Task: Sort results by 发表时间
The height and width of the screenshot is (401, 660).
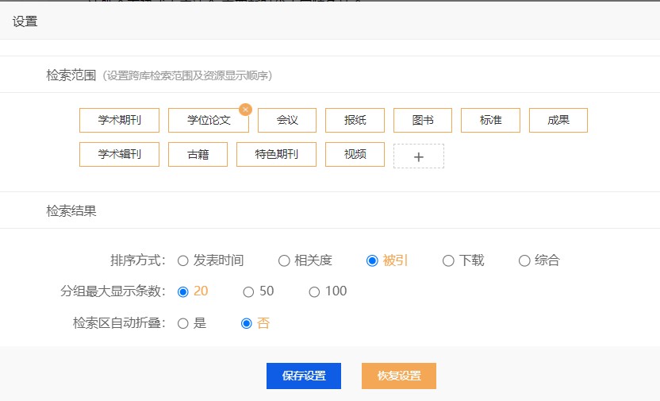Action: pyautogui.click(x=183, y=260)
